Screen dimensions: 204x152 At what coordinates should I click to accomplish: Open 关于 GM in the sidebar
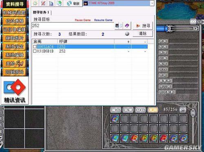tap(14, 63)
